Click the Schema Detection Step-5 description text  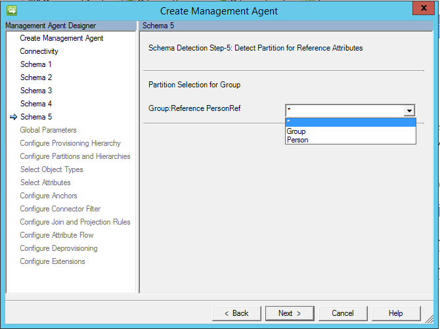255,48
